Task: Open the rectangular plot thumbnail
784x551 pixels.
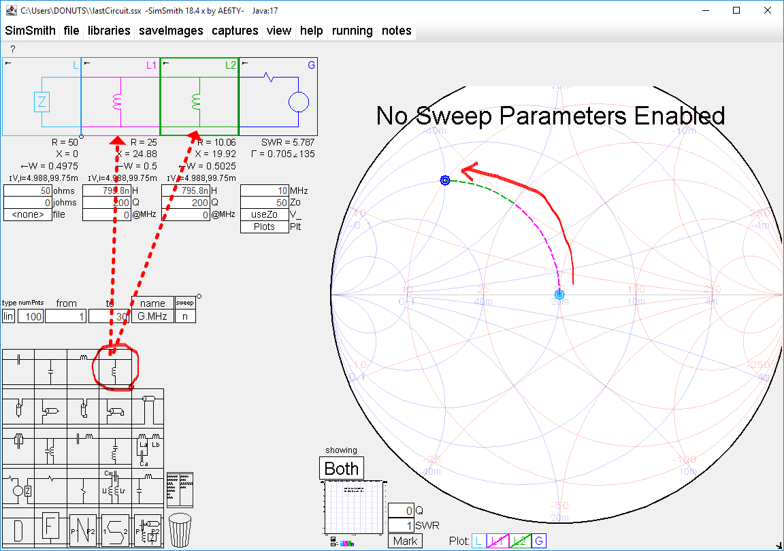Action: pyautogui.click(x=354, y=507)
